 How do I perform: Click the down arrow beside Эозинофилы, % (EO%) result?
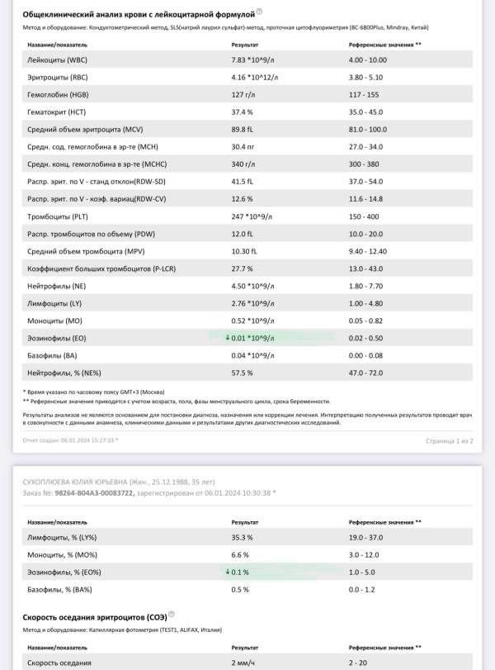coord(228,572)
